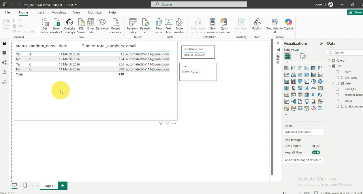
Task: Select the Gauge visual
Action: (313, 88)
